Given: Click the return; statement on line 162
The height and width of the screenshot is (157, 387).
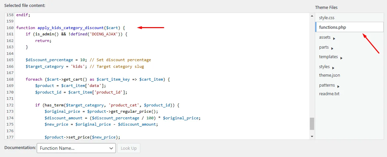Looking at the screenshot, I should tap(43, 40).
